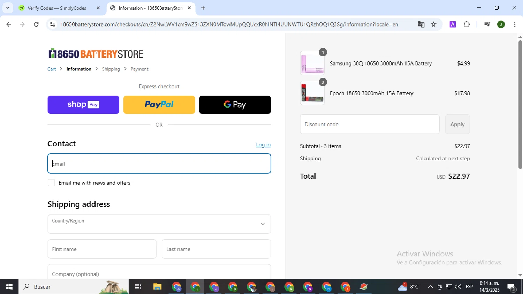Open the tab search dropdown arrow
Image resolution: width=523 pixels, height=294 pixels.
tap(8, 8)
